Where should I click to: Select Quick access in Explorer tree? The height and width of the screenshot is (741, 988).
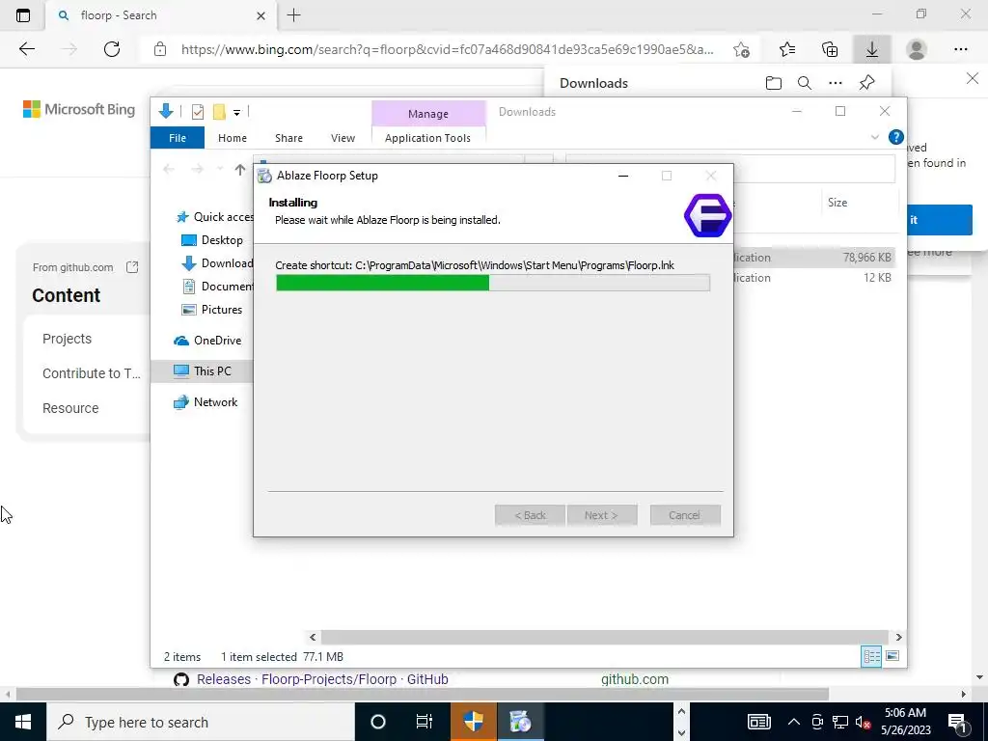tap(214, 217)
